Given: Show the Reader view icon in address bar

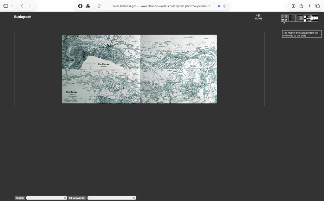Looking at the screenshot, I should (99, 6).
